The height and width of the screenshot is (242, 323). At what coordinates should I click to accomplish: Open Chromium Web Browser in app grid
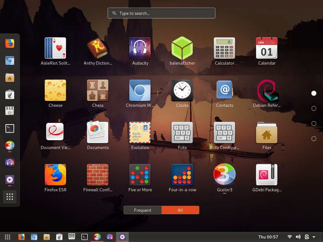pyautogui.click(x=140, y=93)
